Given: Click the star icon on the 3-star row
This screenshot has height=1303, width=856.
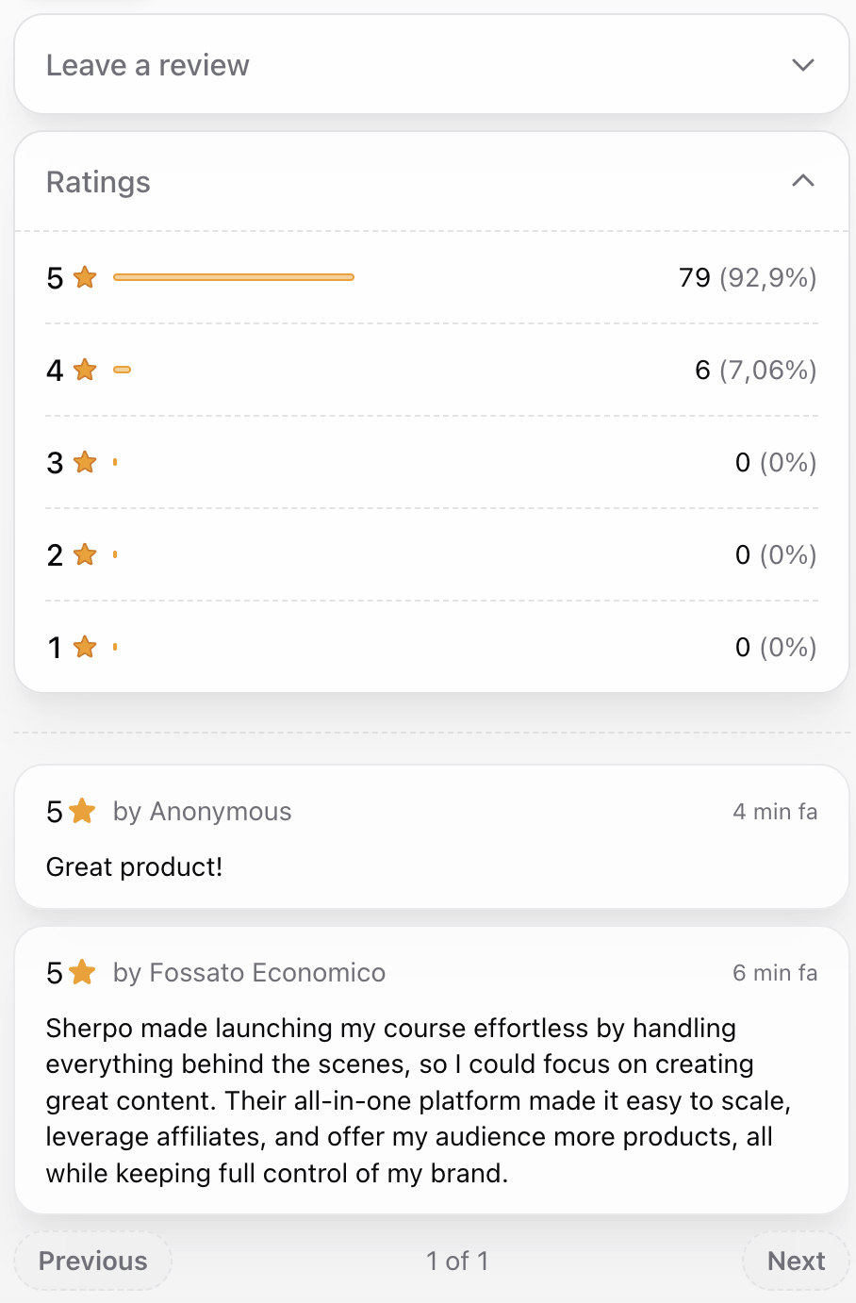Looking at the screenshot, I should coord(85,462).
